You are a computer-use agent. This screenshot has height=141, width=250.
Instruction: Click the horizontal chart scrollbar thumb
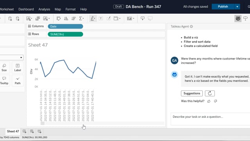tap(43, 123)
